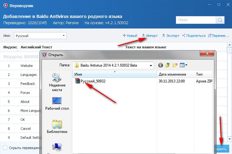The width and height of the screenshot is (232, 154).
Task: Click the Поиск search input field
Action: [x=196, y=20]
